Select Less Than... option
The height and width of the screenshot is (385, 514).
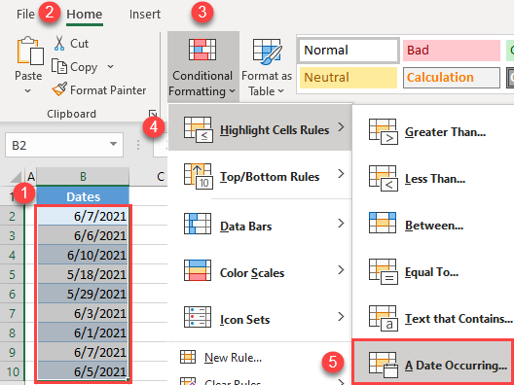click(x=435, y=179)
